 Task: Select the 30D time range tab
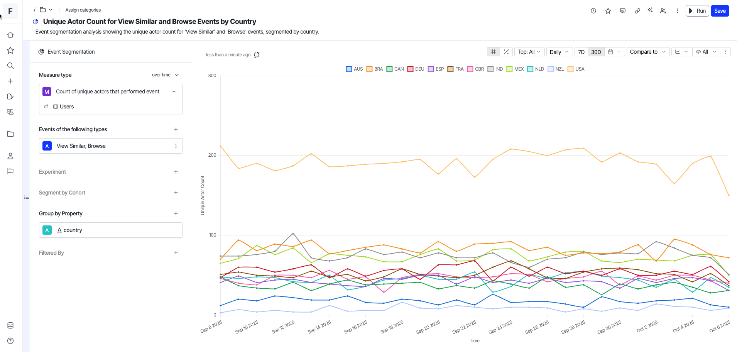(x=596, y=52)
